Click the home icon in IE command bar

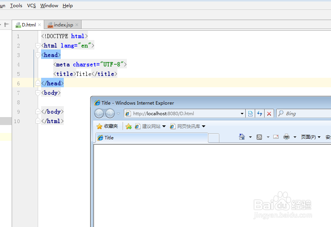(x=242, y=137)
